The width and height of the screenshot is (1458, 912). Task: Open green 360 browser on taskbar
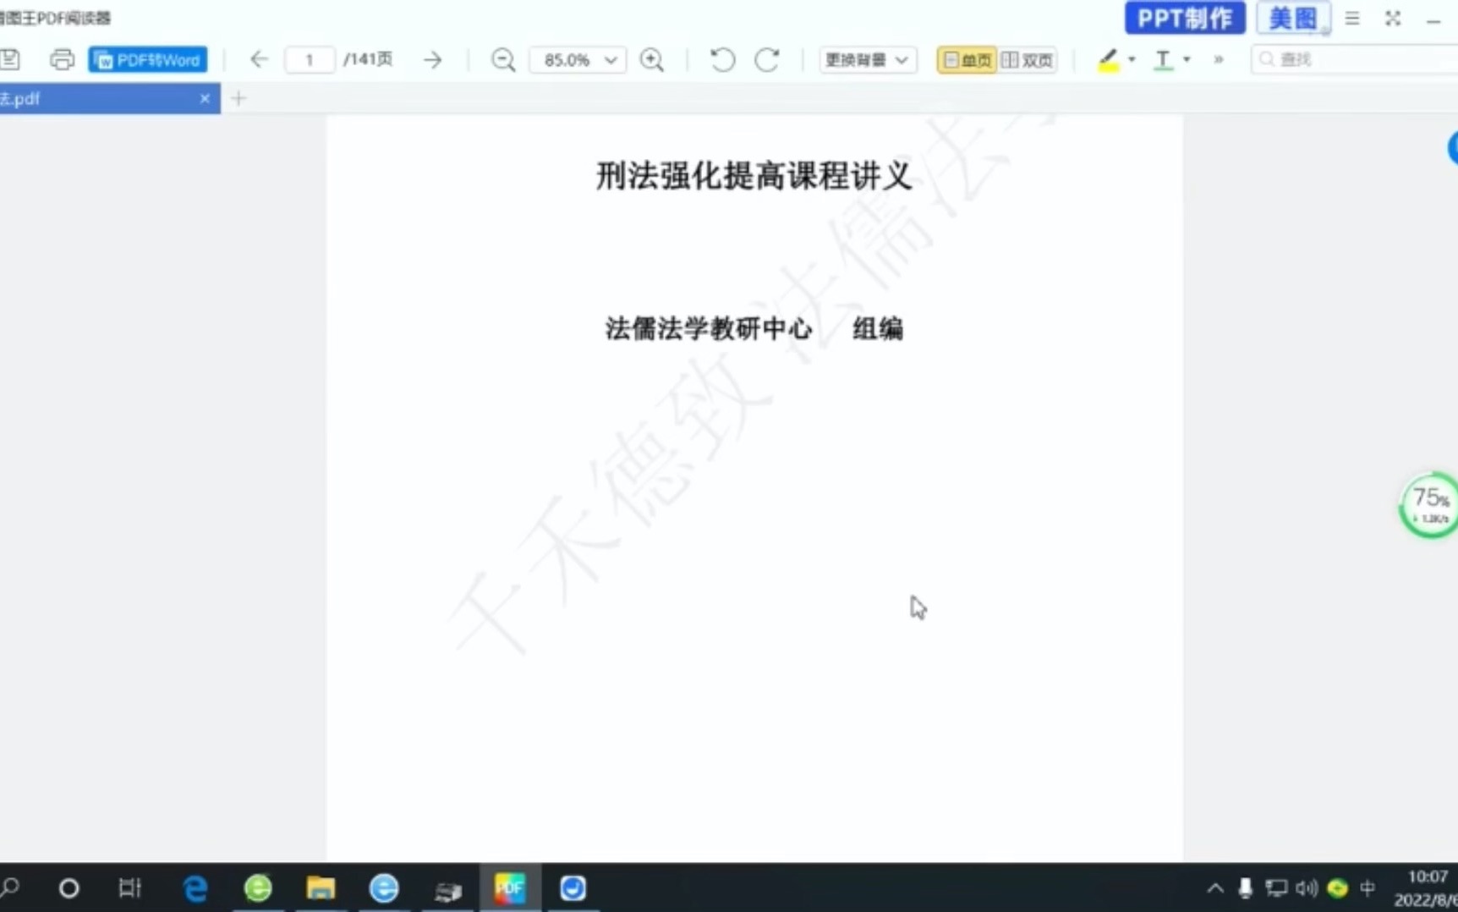258,887
